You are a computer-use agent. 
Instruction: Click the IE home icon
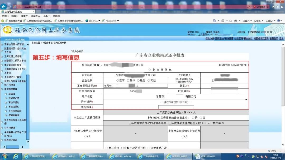coord(273,7)
